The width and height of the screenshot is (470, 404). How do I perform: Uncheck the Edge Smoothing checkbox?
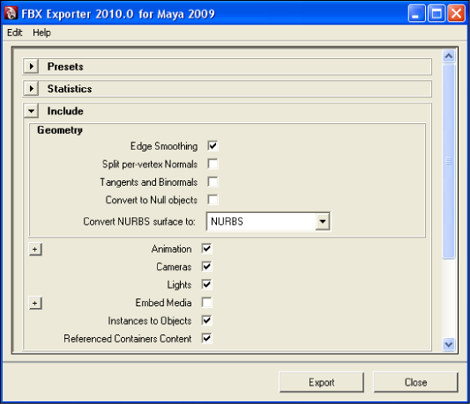(213, 146)
